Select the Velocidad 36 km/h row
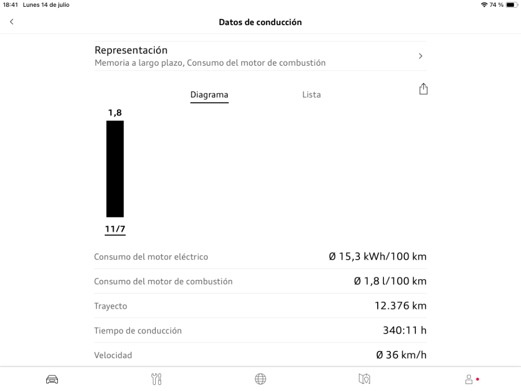Screen dimensions: 521x391 [260, 355]
